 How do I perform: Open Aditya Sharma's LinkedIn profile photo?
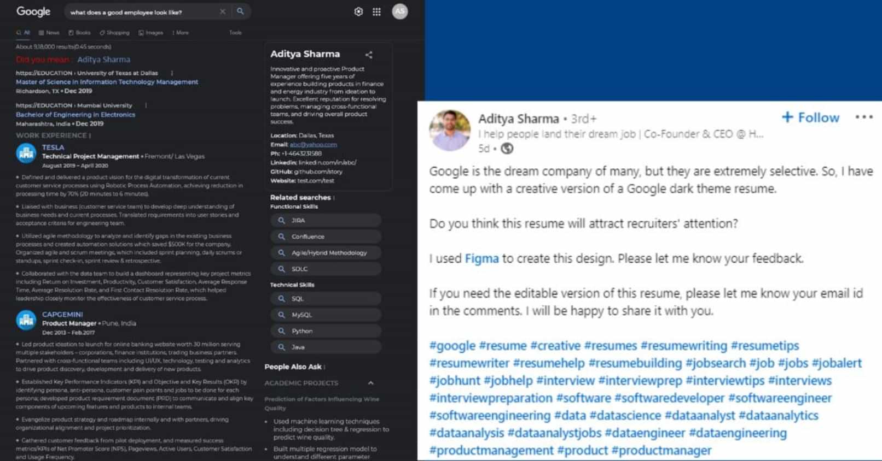click(450, 130)
